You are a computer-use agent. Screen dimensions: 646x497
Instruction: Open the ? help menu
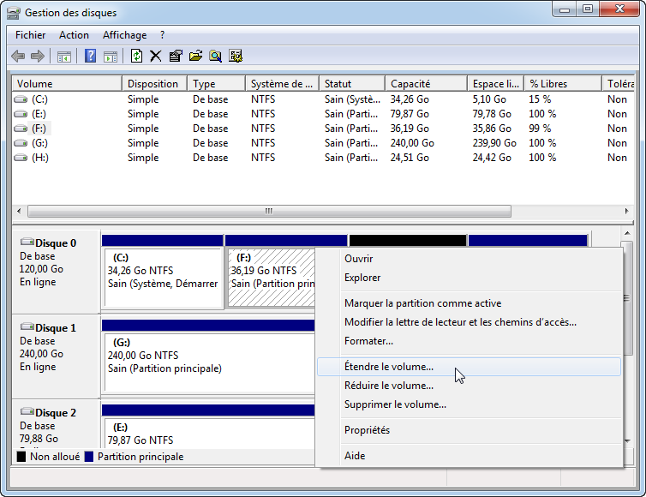[x=162, y=35]
